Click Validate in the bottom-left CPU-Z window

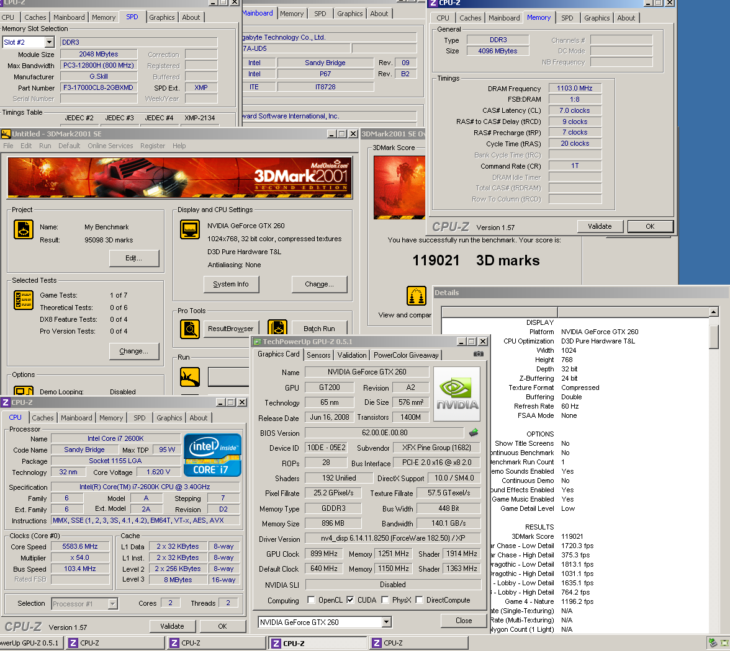[173, 626]
